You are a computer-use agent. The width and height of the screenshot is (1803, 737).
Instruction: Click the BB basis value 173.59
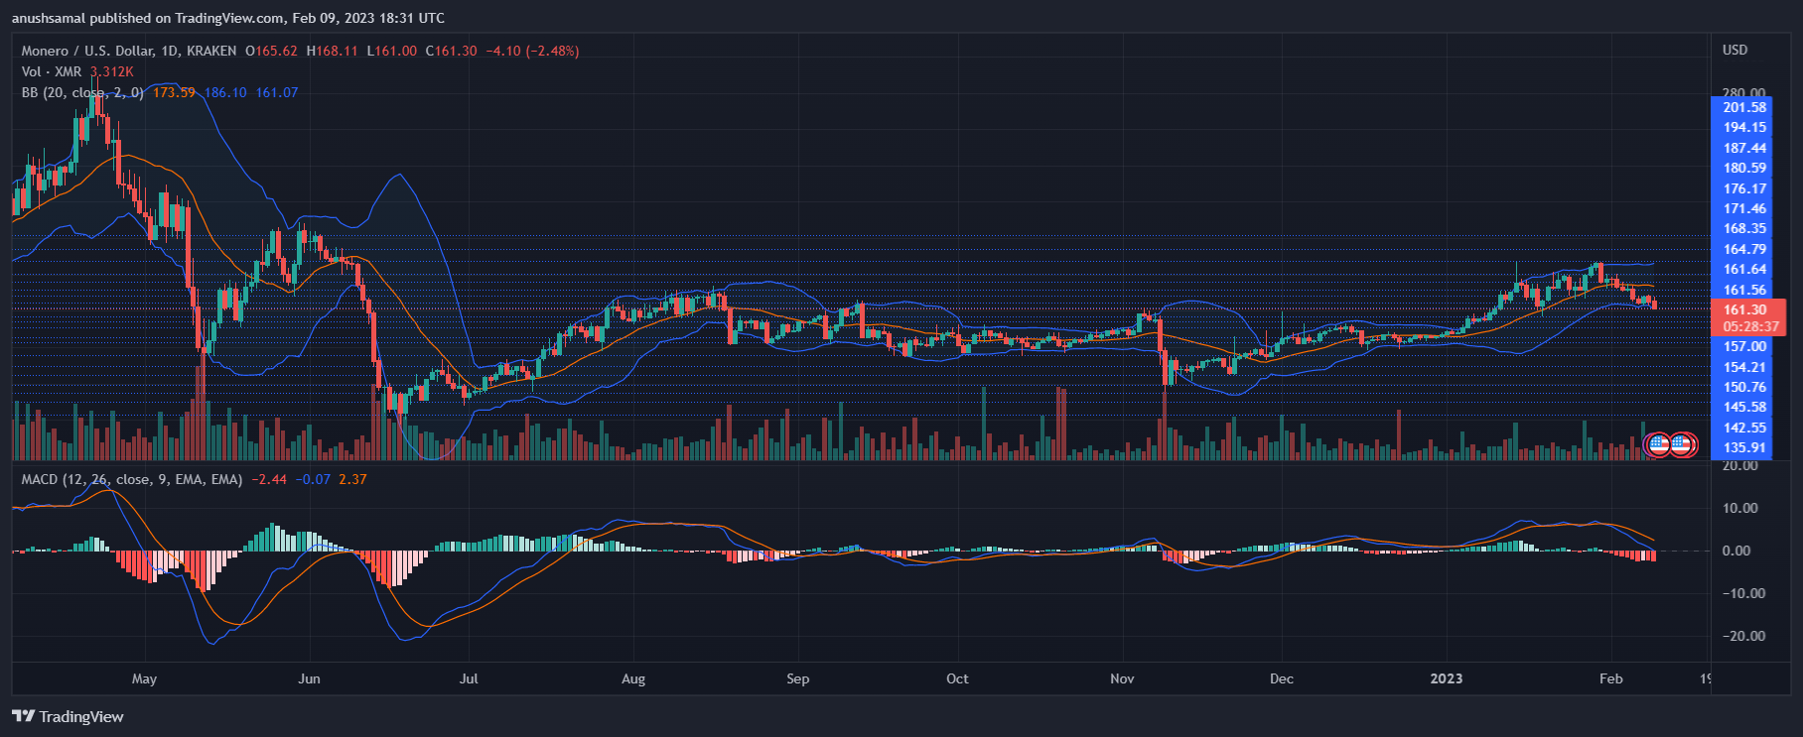click(174, 92)
